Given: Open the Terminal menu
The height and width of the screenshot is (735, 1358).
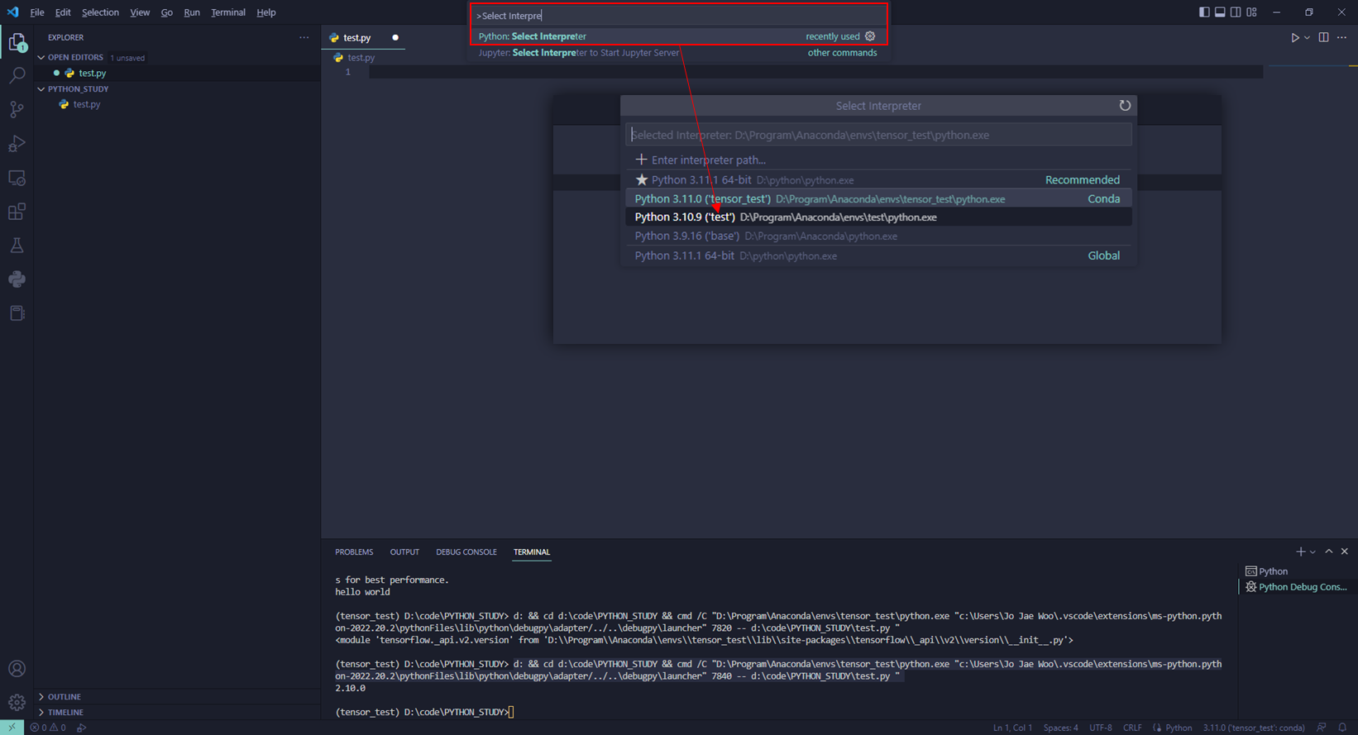Looking at the screenshot, I should click(x=228, y=12).
